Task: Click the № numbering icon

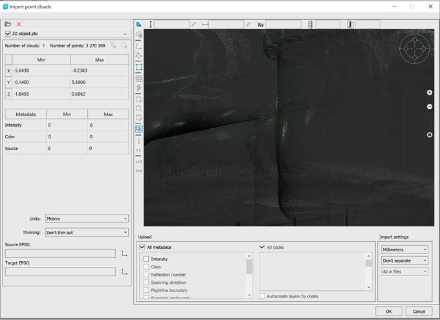Action: point(261,25)
